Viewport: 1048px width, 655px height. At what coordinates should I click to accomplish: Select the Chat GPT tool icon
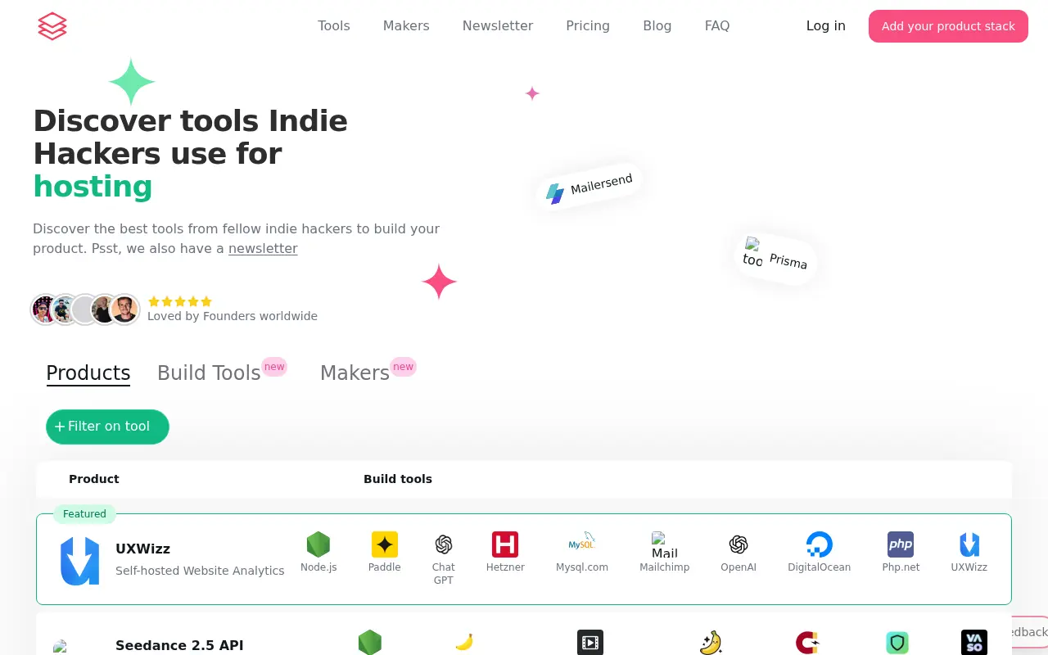[444, 544]
